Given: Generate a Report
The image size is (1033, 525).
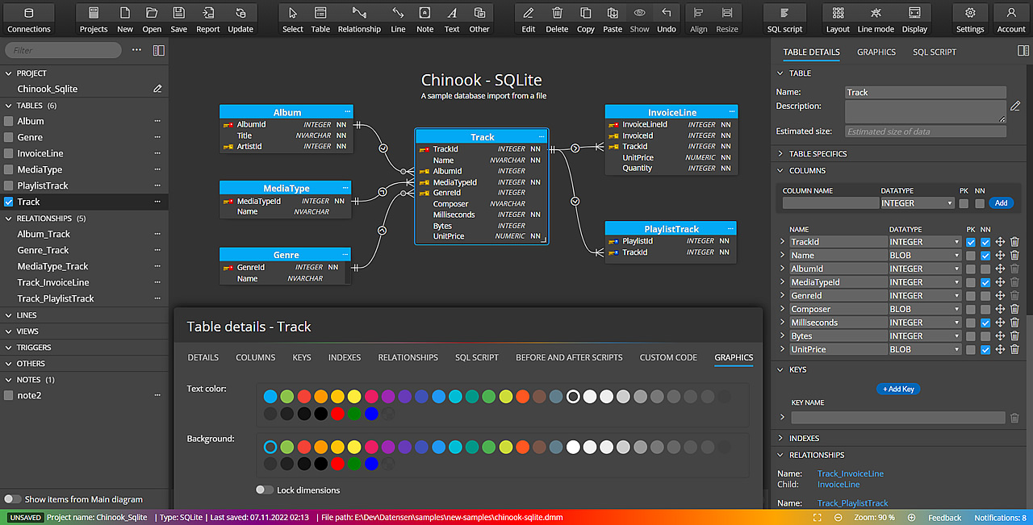Looking at the screenshot, I should pos(208,19).
